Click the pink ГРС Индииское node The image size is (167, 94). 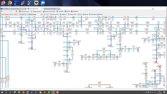click(x=21, y=42)
